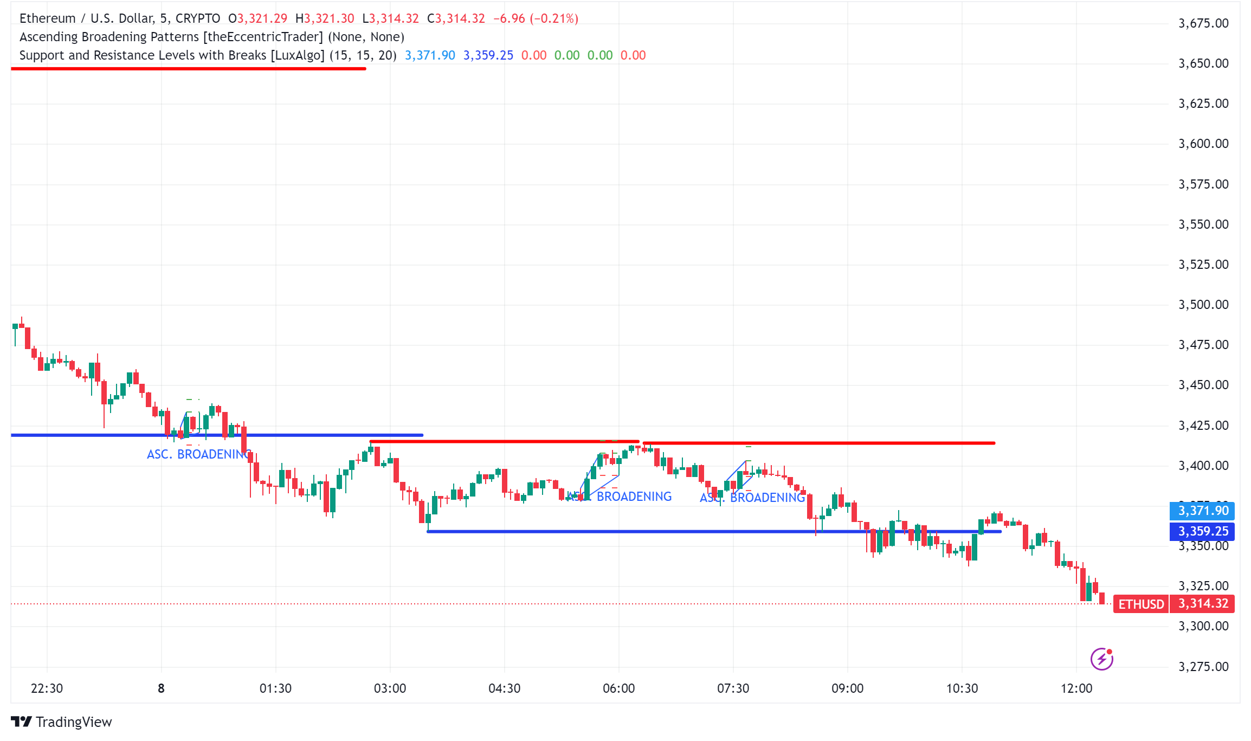Select the red resistance line ending near 10:30

coord(818,443)
